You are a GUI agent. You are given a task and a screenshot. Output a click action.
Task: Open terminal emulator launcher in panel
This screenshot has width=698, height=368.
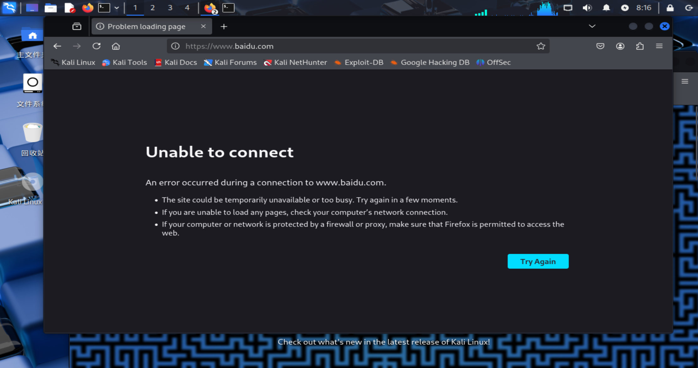104,8
